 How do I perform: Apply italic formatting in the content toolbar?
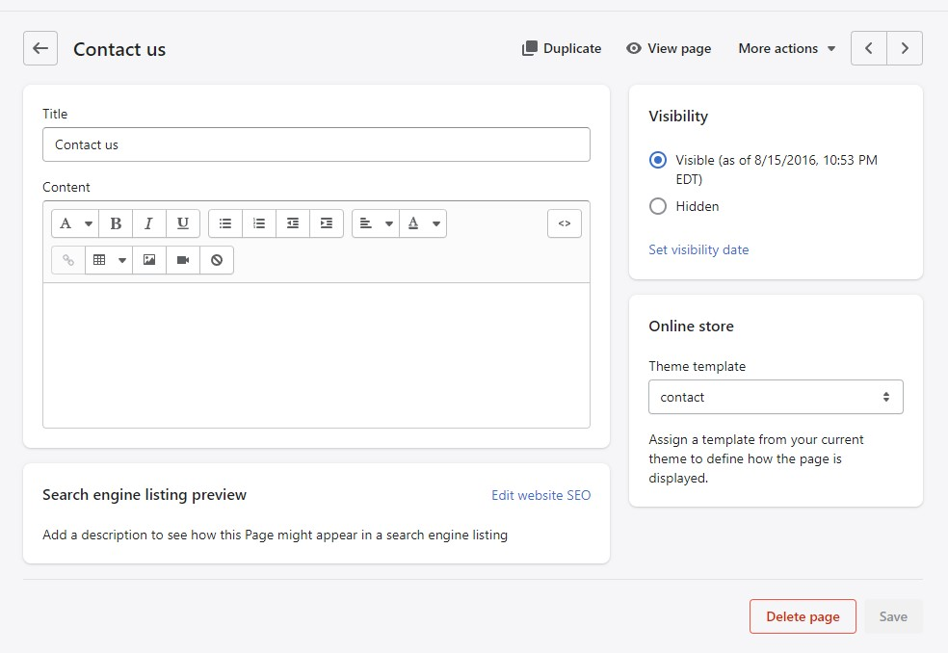click(x=148, y=223)
